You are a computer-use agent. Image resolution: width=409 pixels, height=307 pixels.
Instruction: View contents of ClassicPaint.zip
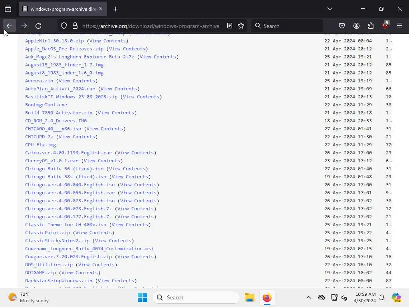click(93, 233)
